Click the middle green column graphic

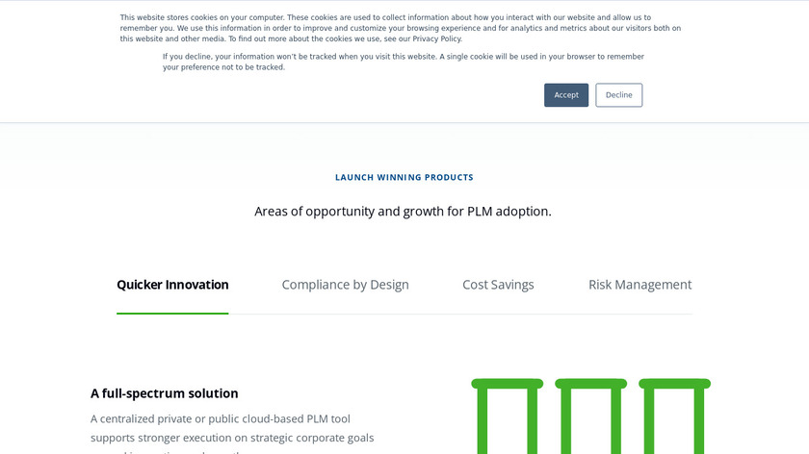tap(590, 416)
